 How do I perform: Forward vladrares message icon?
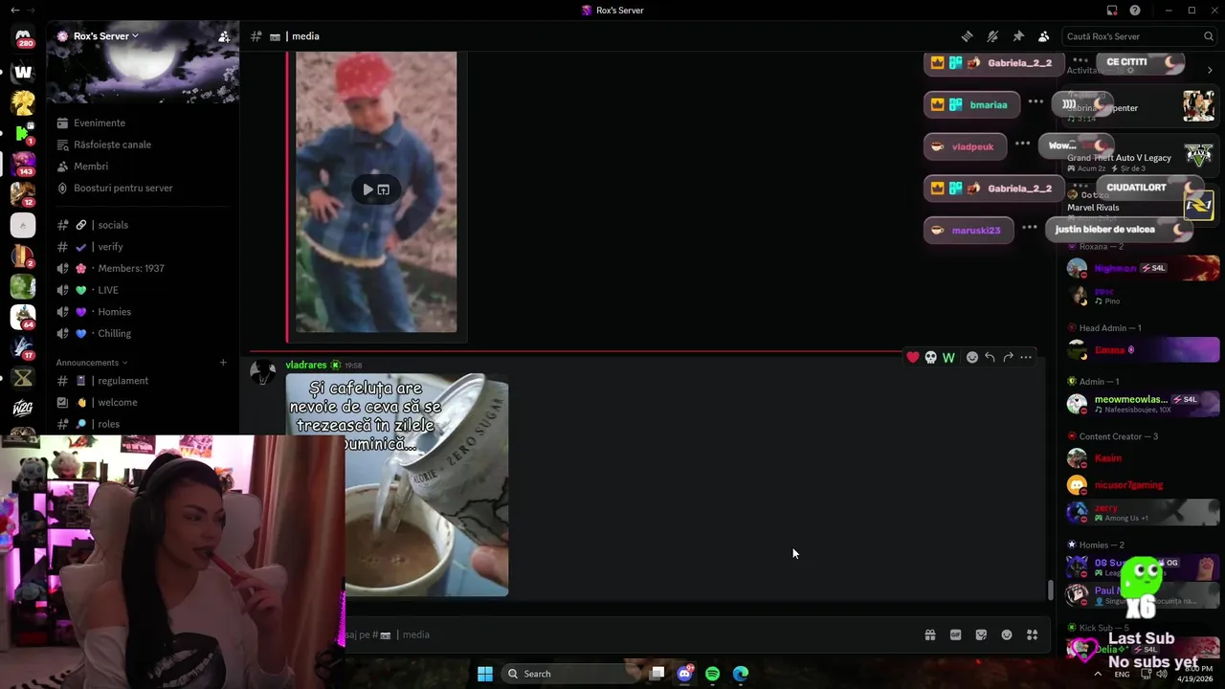click(1008, 357)
